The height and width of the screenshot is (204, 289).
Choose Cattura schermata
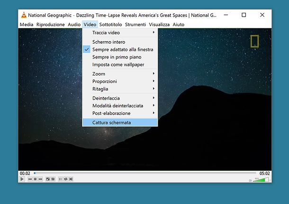(x=120, y=122)
